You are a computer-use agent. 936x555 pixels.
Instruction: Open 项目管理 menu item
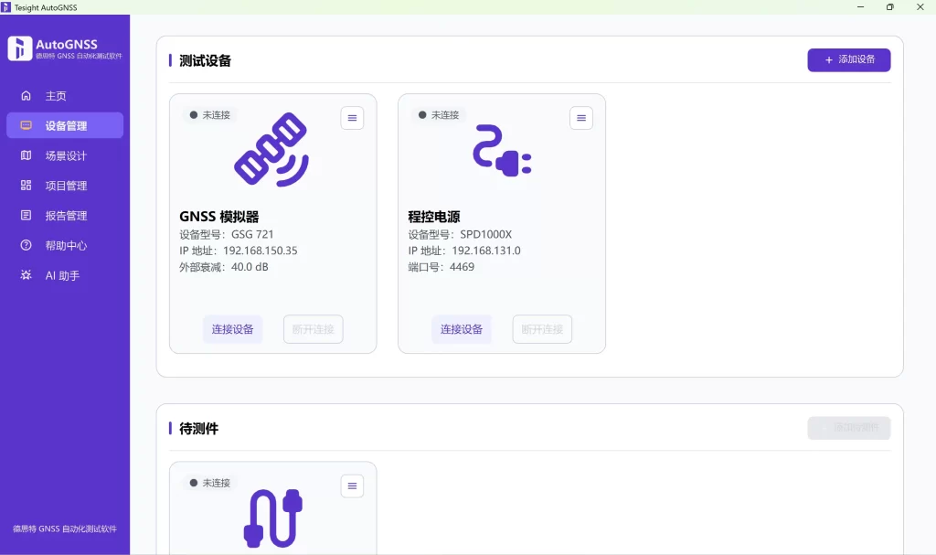tap(65, 186)
